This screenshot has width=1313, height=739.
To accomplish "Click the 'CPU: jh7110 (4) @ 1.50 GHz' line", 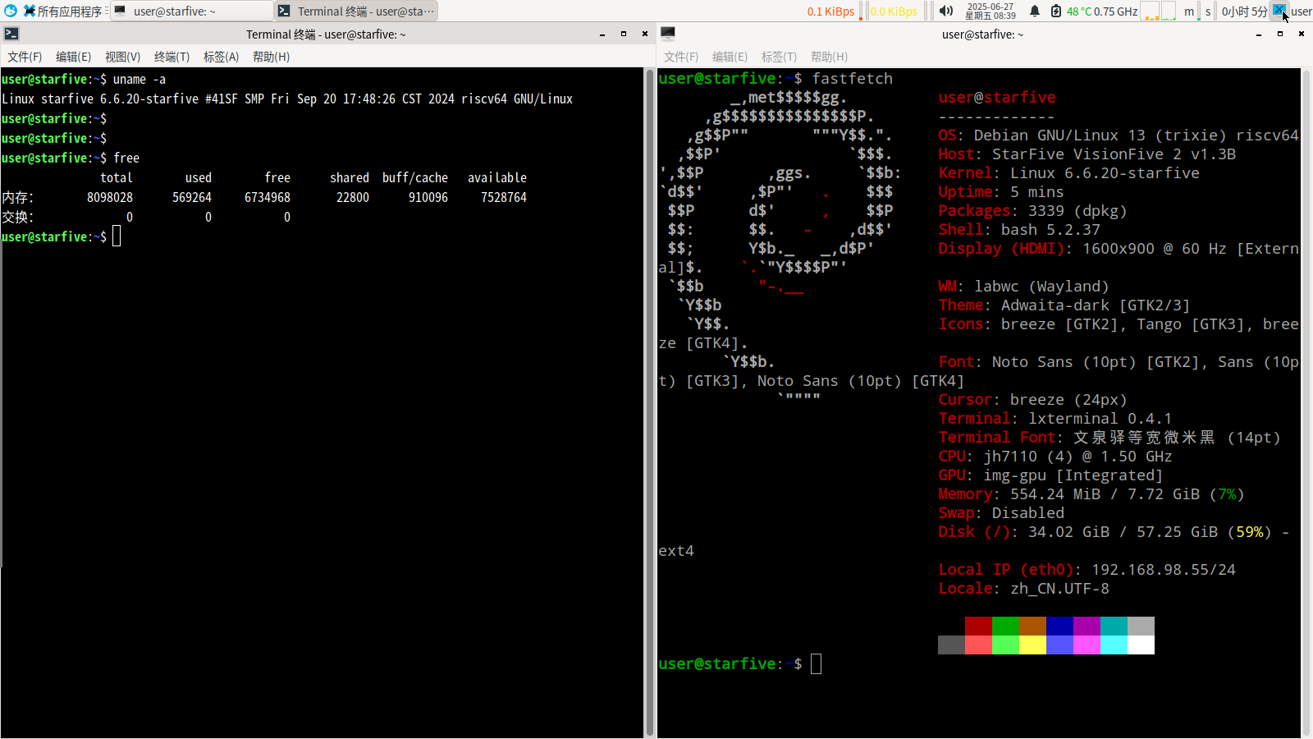I will pos(1055,457).
